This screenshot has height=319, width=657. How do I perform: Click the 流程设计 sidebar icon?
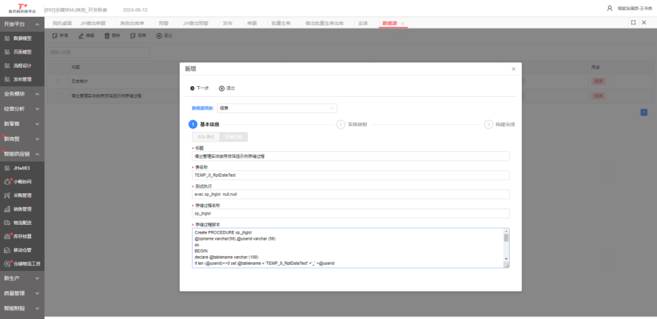coord(7,66)
